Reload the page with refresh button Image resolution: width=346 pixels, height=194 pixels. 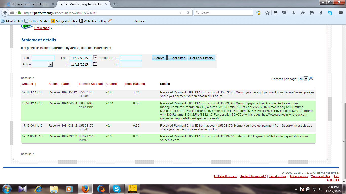(188, 13)
